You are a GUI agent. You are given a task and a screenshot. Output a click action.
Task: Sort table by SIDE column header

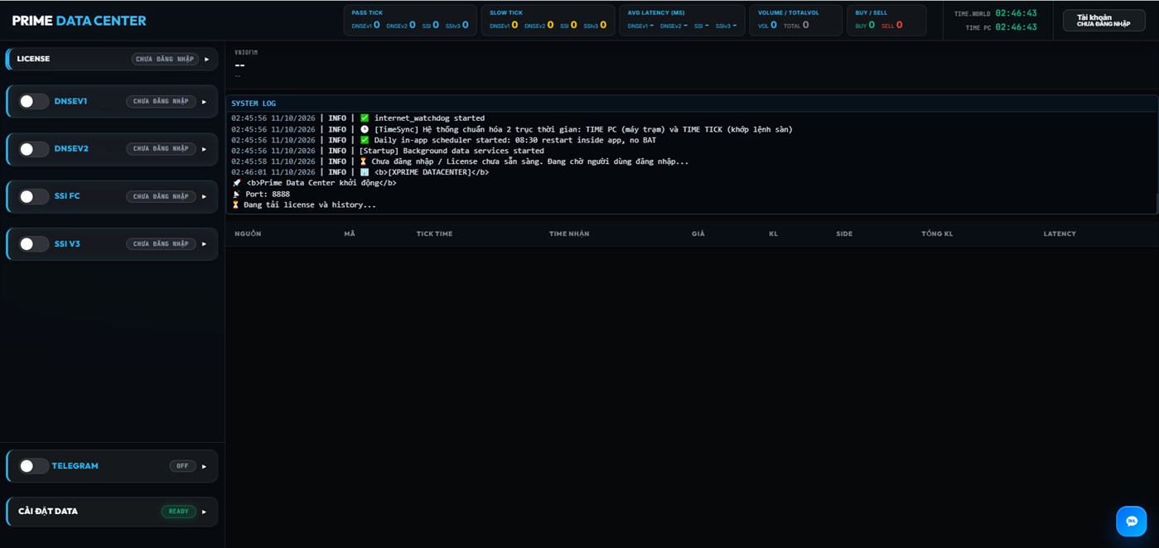844,233
